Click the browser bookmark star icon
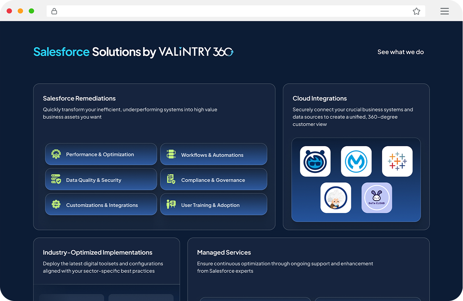The image size is (463, 301). 416,11
